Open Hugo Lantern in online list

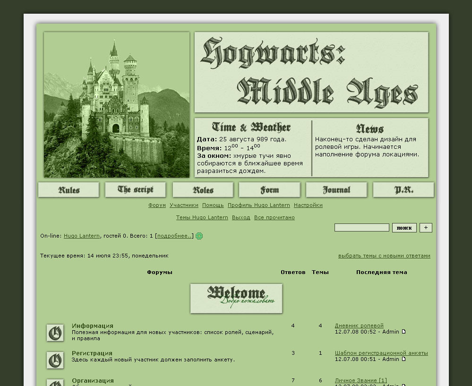pos(82,236)
